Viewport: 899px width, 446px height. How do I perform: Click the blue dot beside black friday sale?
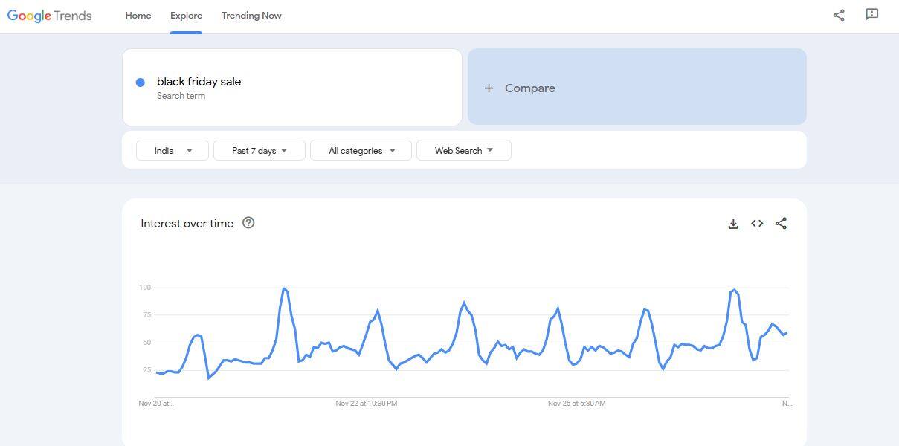pos(140,83)
